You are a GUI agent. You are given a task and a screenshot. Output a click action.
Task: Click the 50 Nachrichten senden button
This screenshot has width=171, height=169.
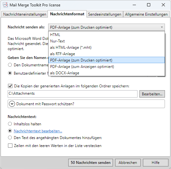pyautogui.click(x=91, y=163)
